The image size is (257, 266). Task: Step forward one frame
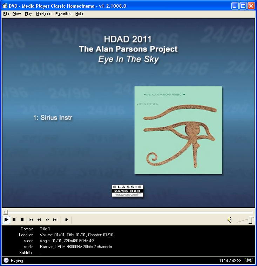pos(66,220)
